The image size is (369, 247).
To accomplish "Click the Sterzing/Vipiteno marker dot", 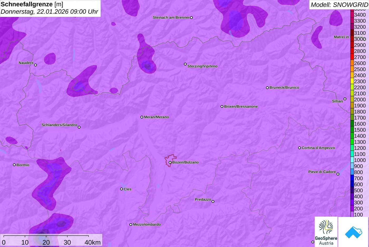I will pyautogui.click(x=185, y=64).
